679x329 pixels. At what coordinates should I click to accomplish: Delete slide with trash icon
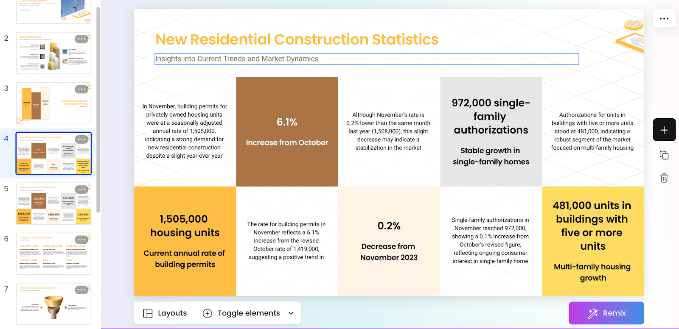click(x=664, y=178)
